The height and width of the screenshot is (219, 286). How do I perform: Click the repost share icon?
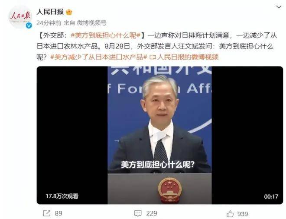[x=46, y=213]
